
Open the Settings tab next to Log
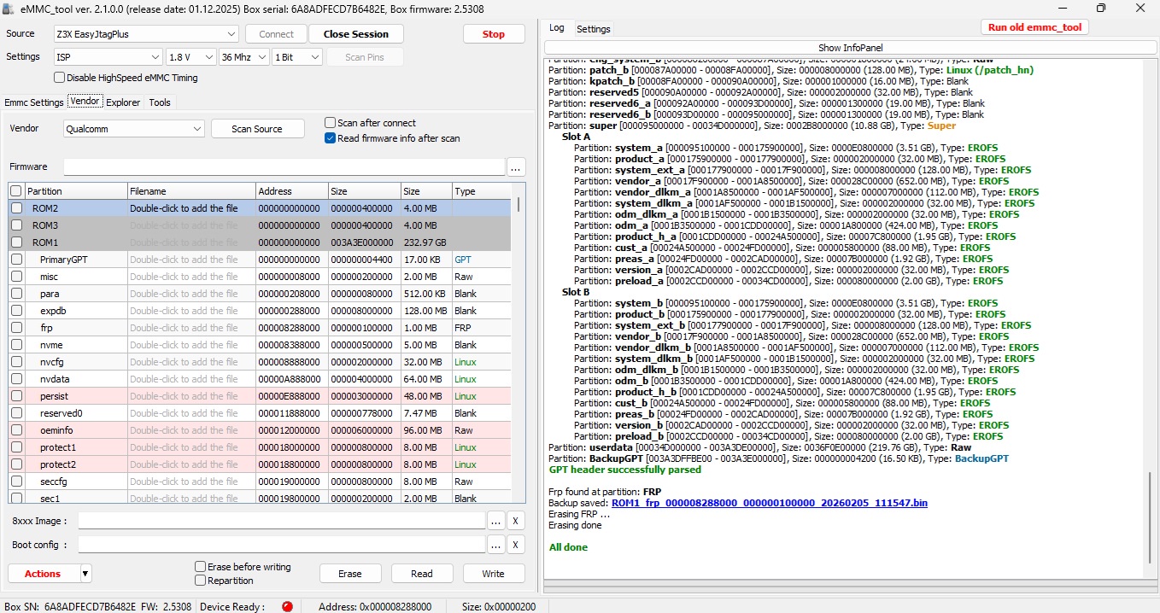pyautogui.click(x=594, y=29)
